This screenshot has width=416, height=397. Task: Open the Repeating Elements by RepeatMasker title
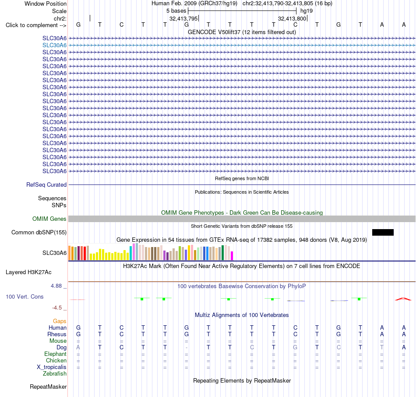(x=242, y=380)
